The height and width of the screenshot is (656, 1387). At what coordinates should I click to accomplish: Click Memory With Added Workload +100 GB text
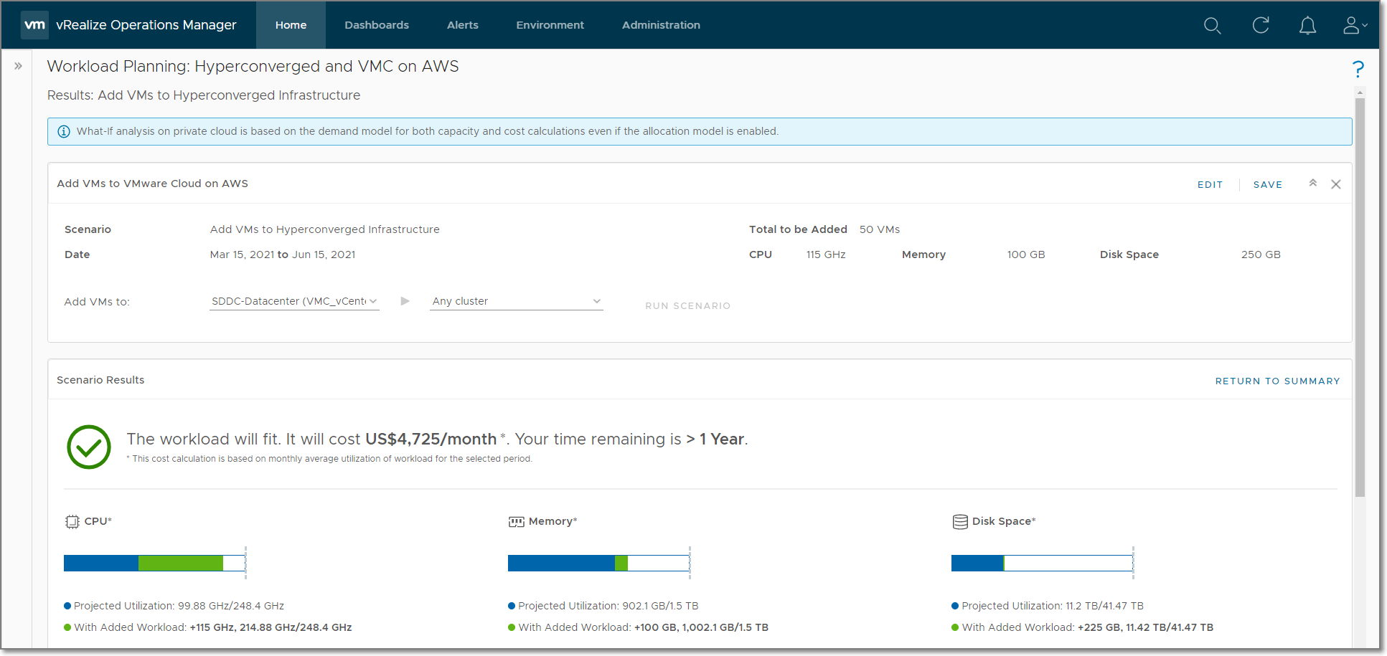click(644, 627)
